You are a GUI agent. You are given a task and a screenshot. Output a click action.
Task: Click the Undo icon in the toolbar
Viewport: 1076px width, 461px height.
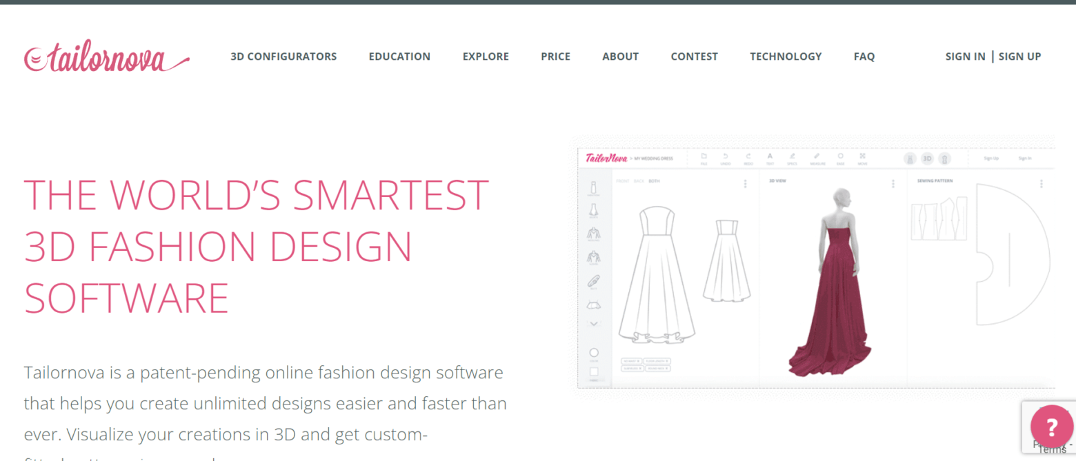pos(726,156)
